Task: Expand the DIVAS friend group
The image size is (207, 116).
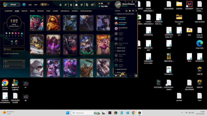Action: tap(115, 72)
